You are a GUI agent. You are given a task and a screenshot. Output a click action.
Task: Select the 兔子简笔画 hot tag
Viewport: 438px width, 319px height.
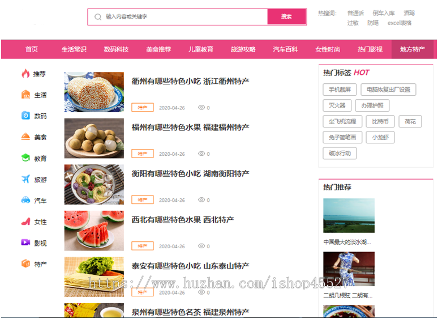pyautogui.click(x=342, y=138)
